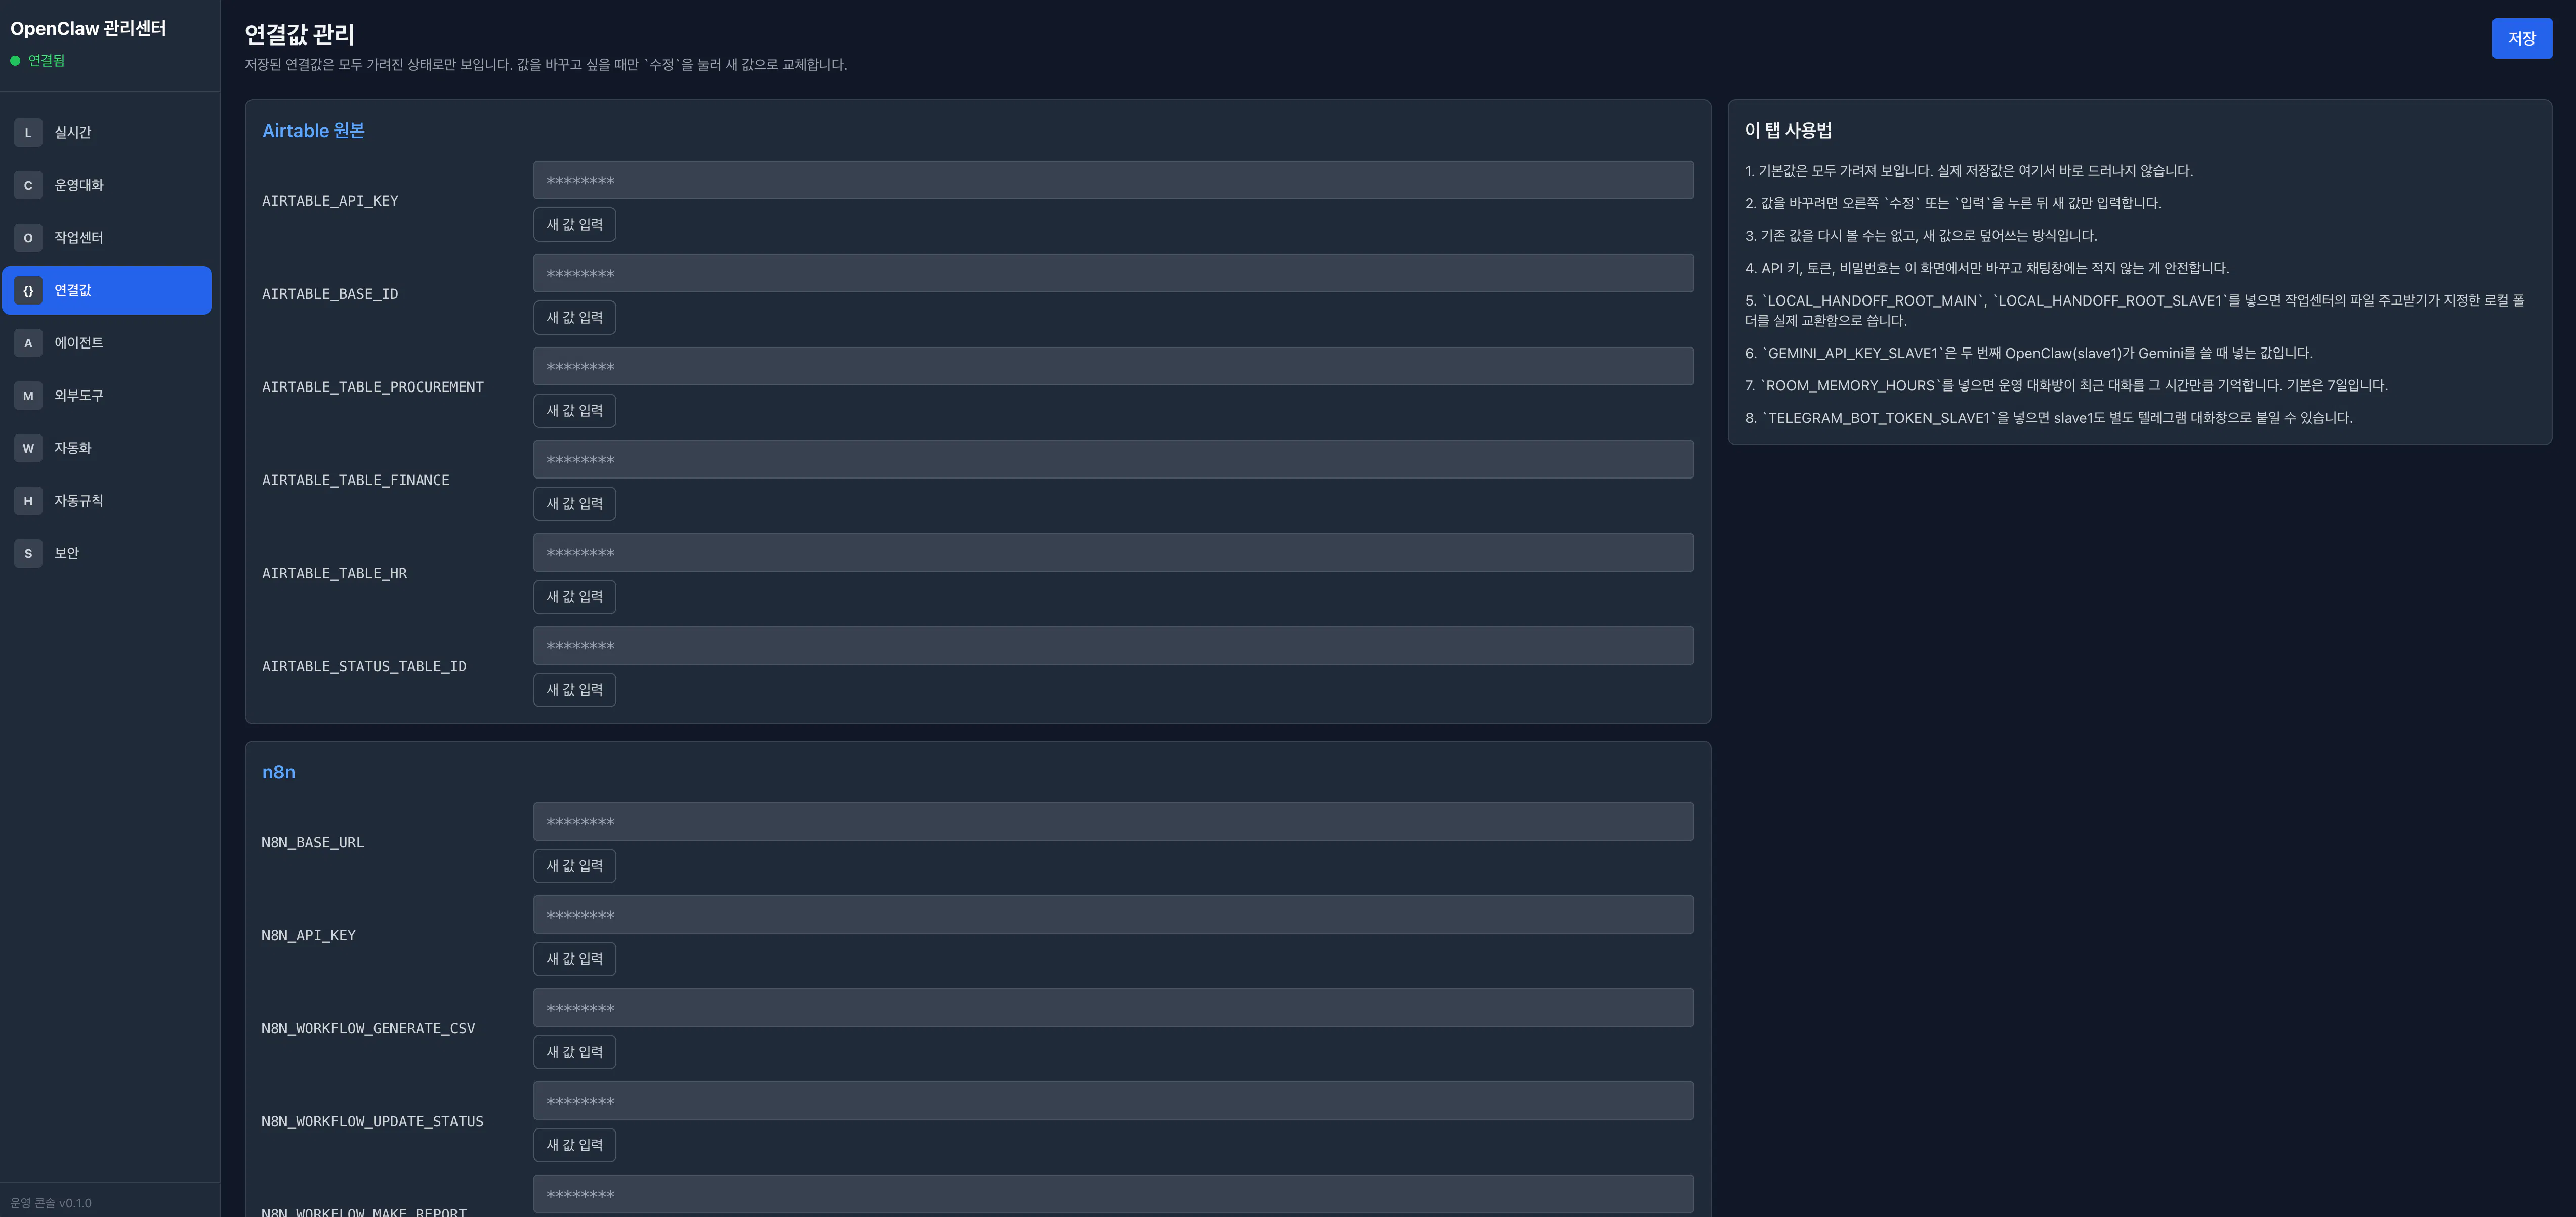The width and height of the screenshot is (2576, 1217).
Task: Select the {} 연결값 sidebar icon
Action: pyautogui.click(x=28, y=291)
